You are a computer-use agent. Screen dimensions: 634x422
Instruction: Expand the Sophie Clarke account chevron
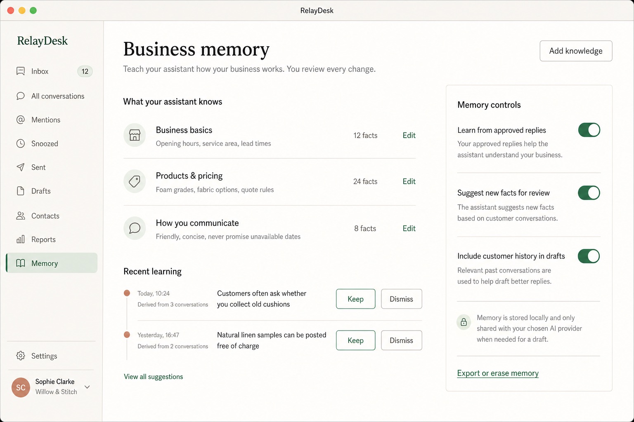[x=88, y=387]
